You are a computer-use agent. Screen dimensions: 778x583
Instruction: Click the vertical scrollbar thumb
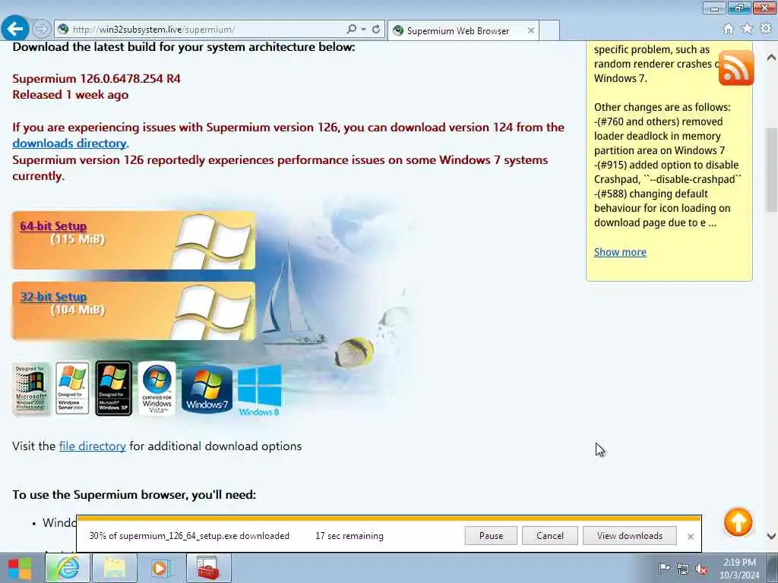click(772, 170)
